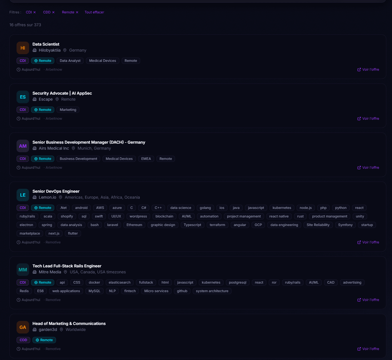
Task: Open the Data Scientist job title
Action: pos(46,44)
